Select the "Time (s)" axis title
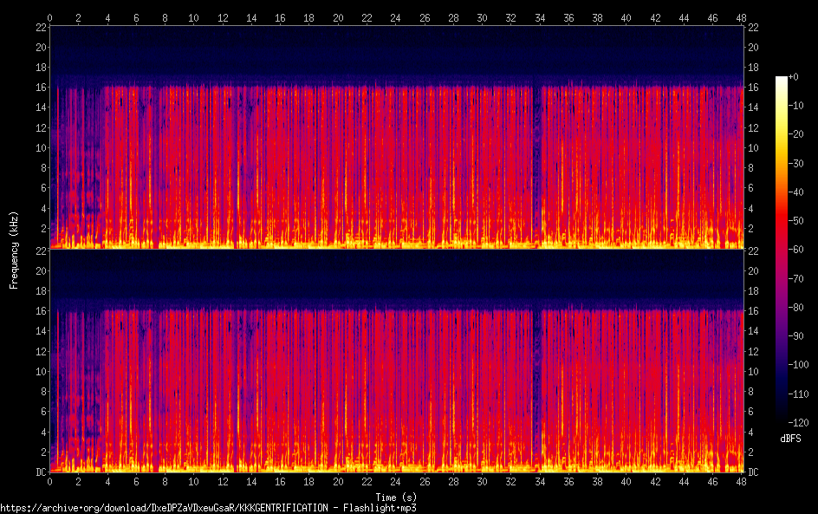Screen dimensions: 818x514 (x=396, y=498)
